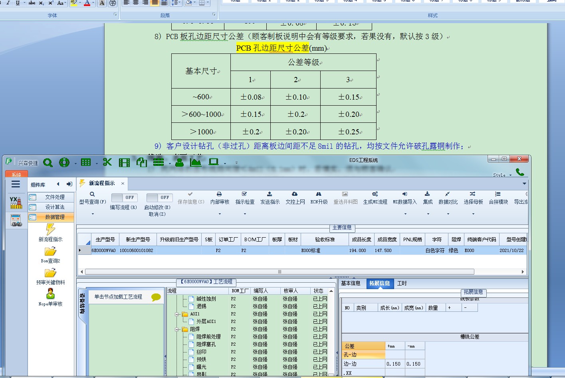565x378 pixels.
Task: Click the green rows list icon in quick toolbar
Action: tap(159, 162)
